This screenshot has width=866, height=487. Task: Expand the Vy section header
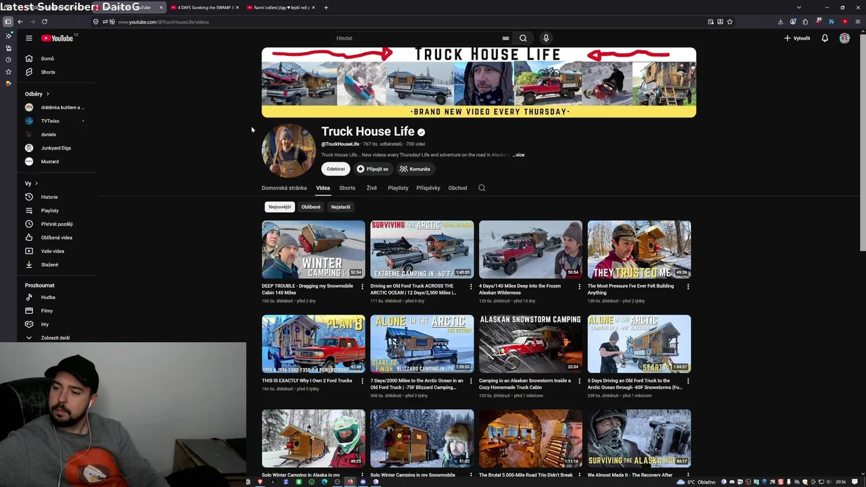[32, 183]
